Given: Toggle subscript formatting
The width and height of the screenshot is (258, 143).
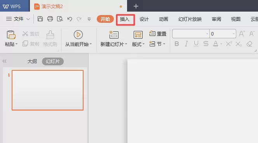Looking at the screenshot, I should click(239, 44).
